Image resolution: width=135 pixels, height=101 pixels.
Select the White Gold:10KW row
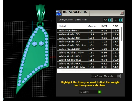coord(88,60)
